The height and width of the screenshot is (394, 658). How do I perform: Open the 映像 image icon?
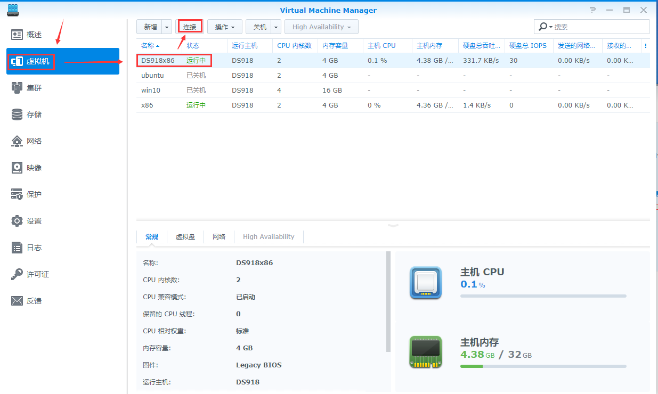[17, 168]
